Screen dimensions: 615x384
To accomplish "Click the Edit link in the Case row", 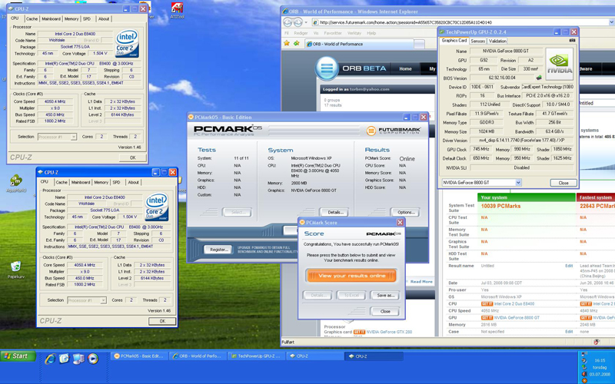I will (x=569, y=332).
